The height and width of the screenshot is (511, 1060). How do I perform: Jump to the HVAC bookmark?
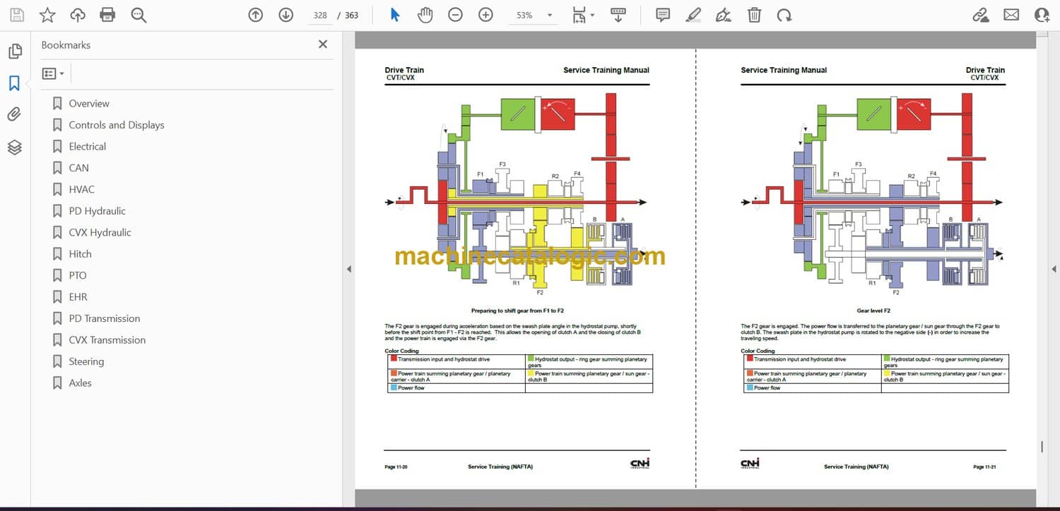(81, 189)
